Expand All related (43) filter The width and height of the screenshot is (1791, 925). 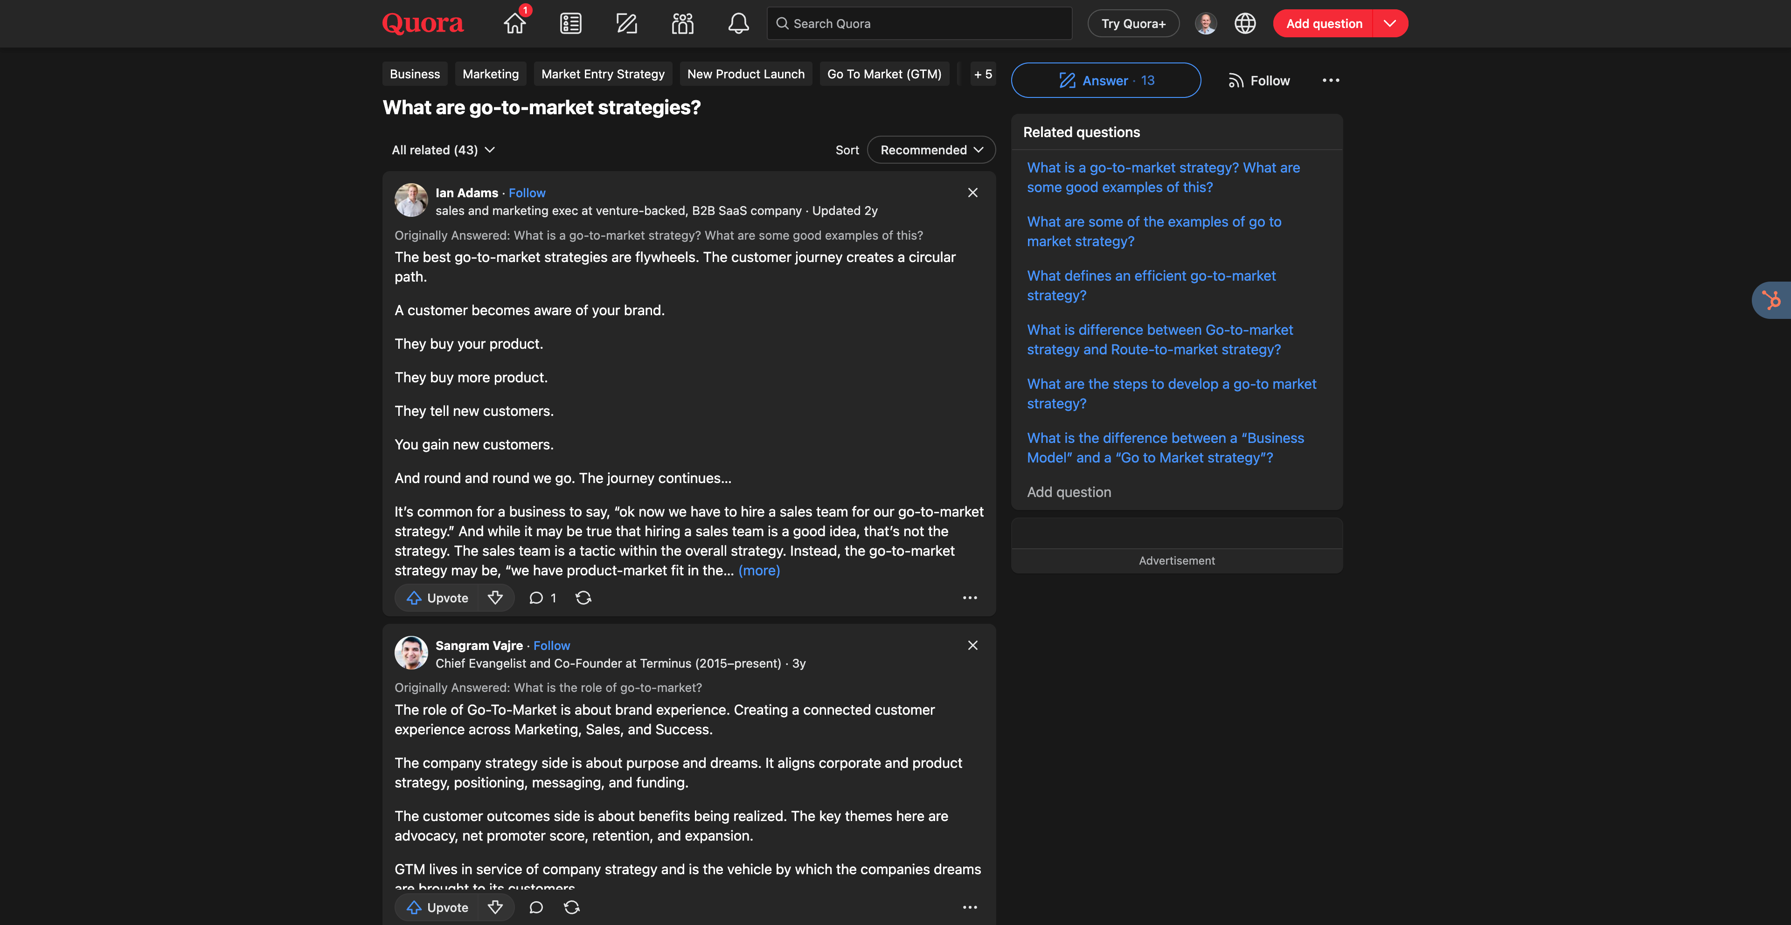(x=444, y=150)
